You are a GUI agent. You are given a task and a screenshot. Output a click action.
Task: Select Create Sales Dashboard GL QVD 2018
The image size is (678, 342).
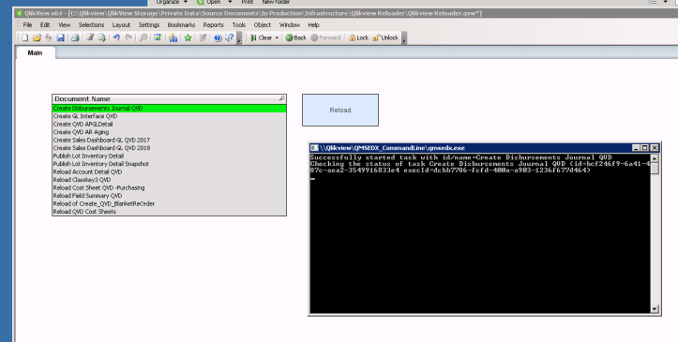(169, 148)
